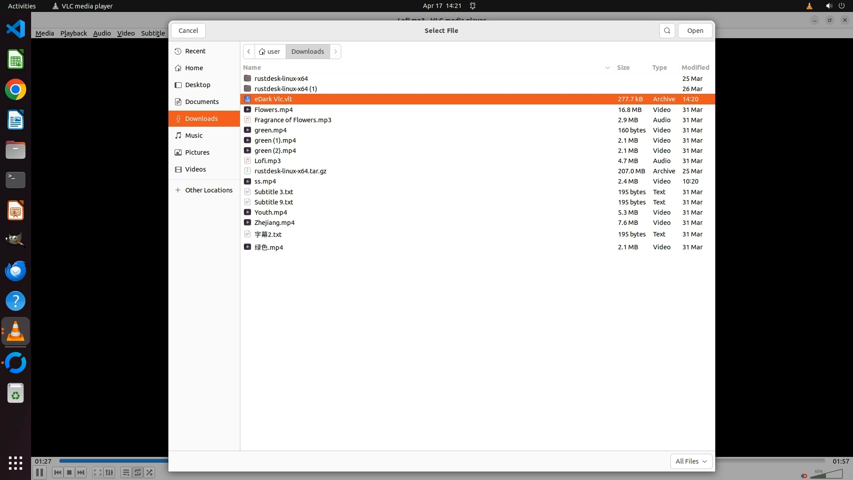Open the Playback menu in VLC
The width and height of the screenshot is (853, 480).
point(73,33)
